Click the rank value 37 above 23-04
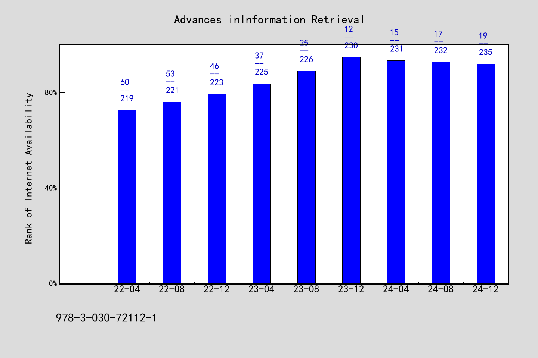Viewport: 538px width, 358px height. (259, 56)
